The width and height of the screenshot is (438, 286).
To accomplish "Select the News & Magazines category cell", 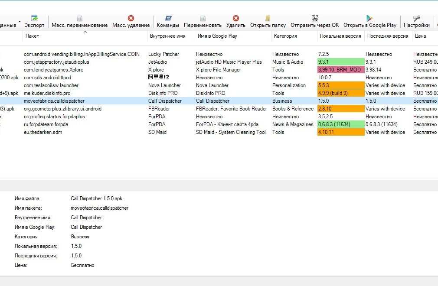I will click(x=293, y=124).
